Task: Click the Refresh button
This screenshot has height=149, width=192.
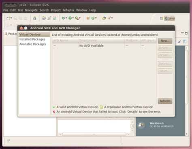Action: coord(165,101)
